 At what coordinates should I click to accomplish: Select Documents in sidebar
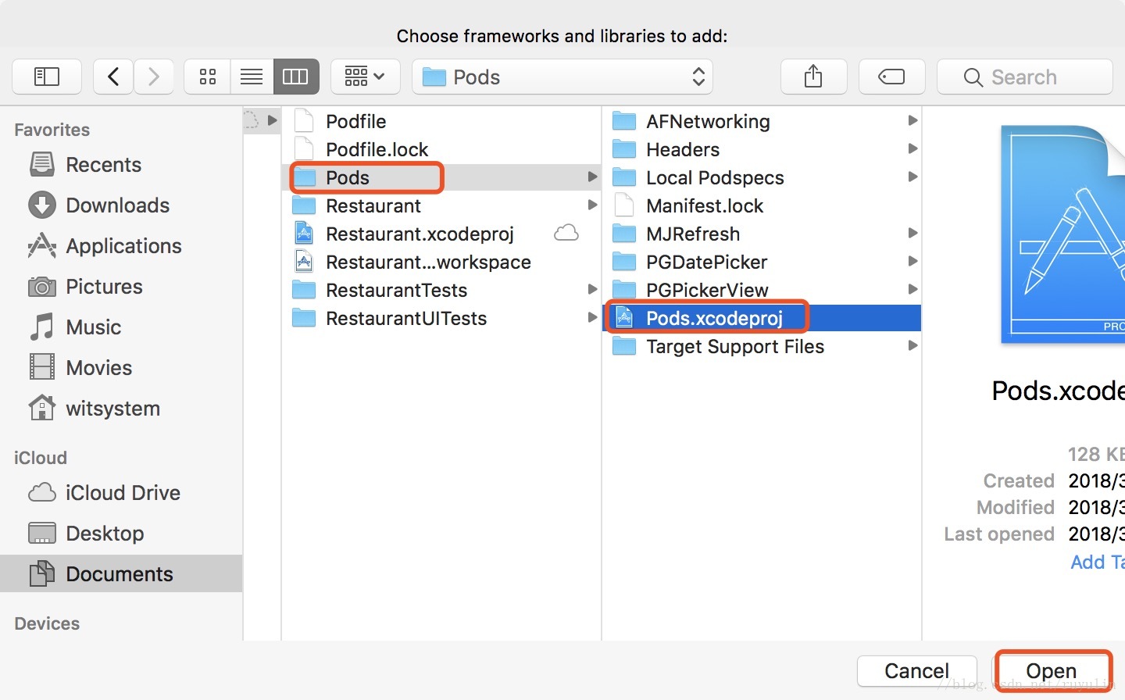(121, 573)
